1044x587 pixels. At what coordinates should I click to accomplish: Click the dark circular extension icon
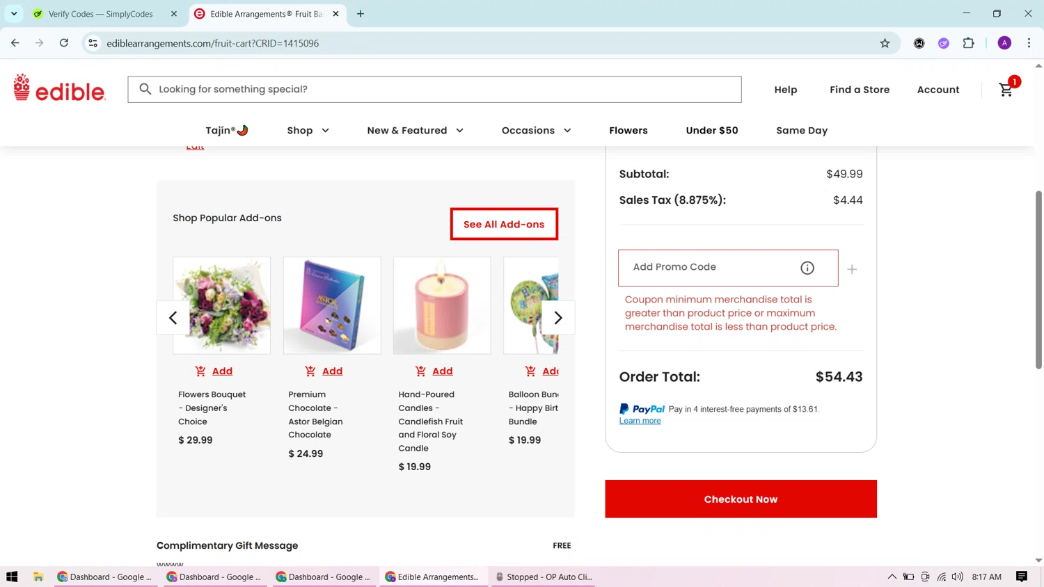pyautogui.click(x=919, y=43)
